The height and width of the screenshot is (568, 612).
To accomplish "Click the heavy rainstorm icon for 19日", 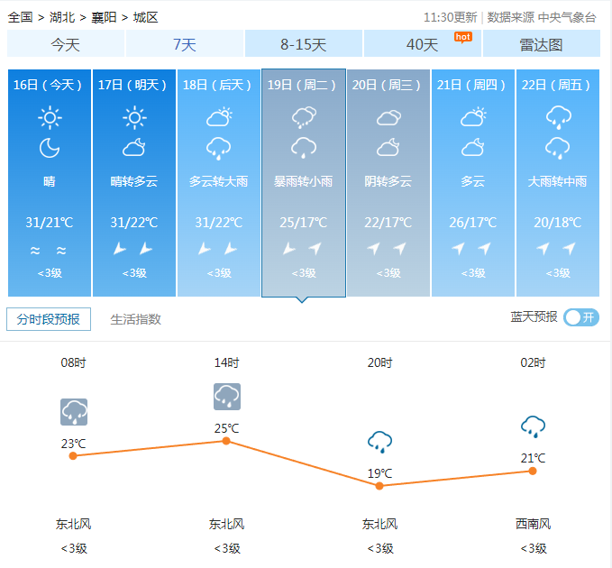I will click(x=304, y=117).
